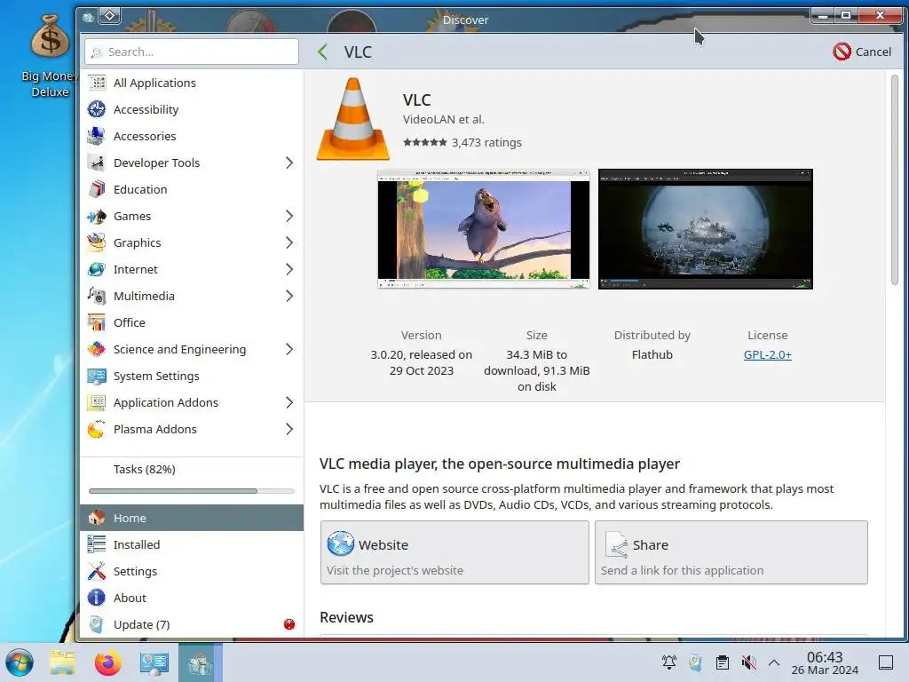Expand the Internet category arrow
This screenshot has height=682, width=909.
tap(289, 270)
